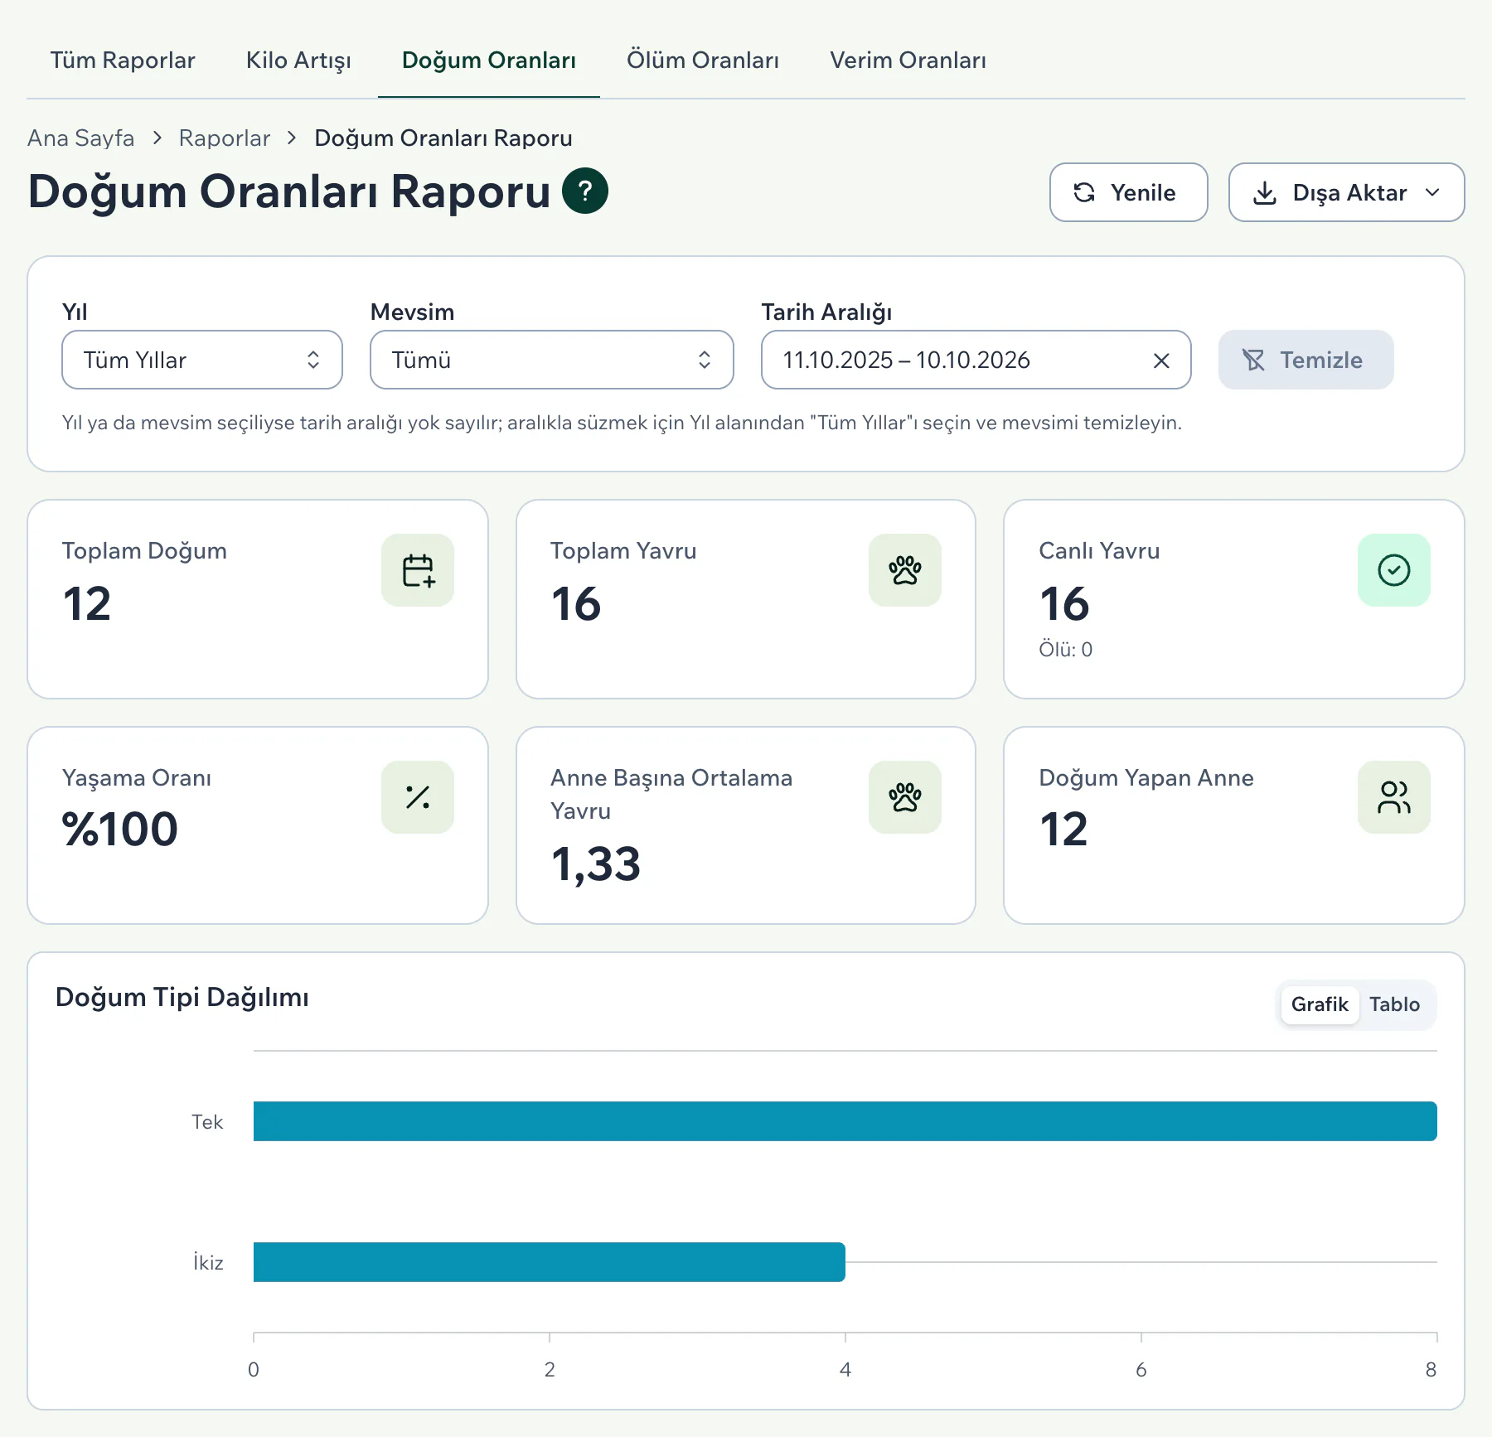Click the help question mark icon

[585, 191]
